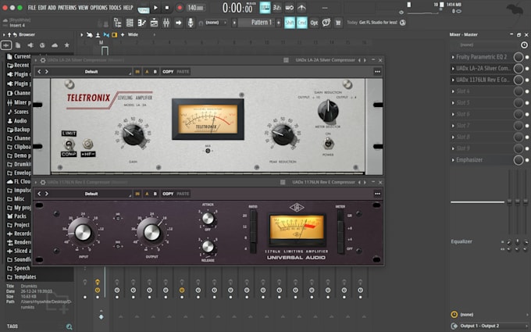Toggle the IN button in LA-2A toolbar

point(137,72)
